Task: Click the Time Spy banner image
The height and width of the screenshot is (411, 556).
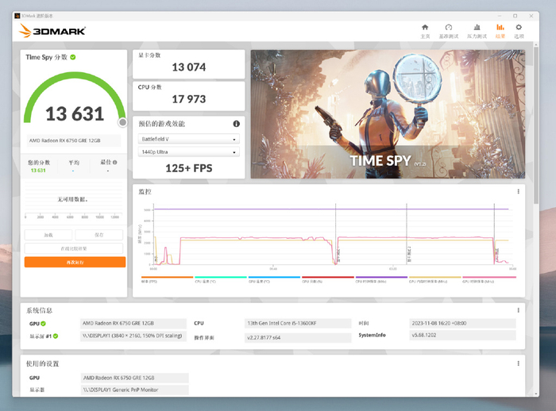Action: pyautogui.click(x=388, y=114)
